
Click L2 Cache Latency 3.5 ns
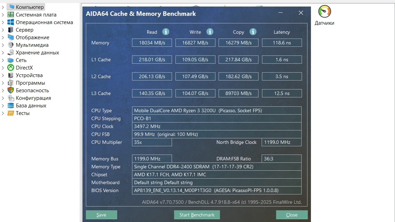pos(282,76)
